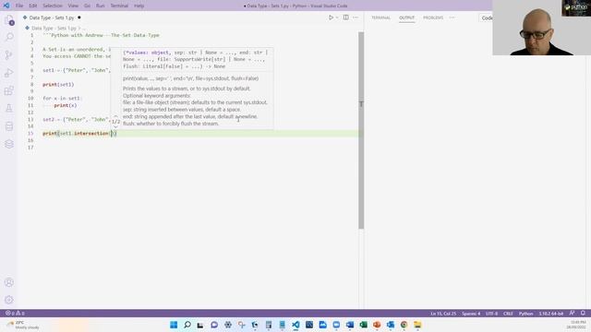Open the Search view in activity bar
The image size is (591, 332).
click(x=9, y=37)
